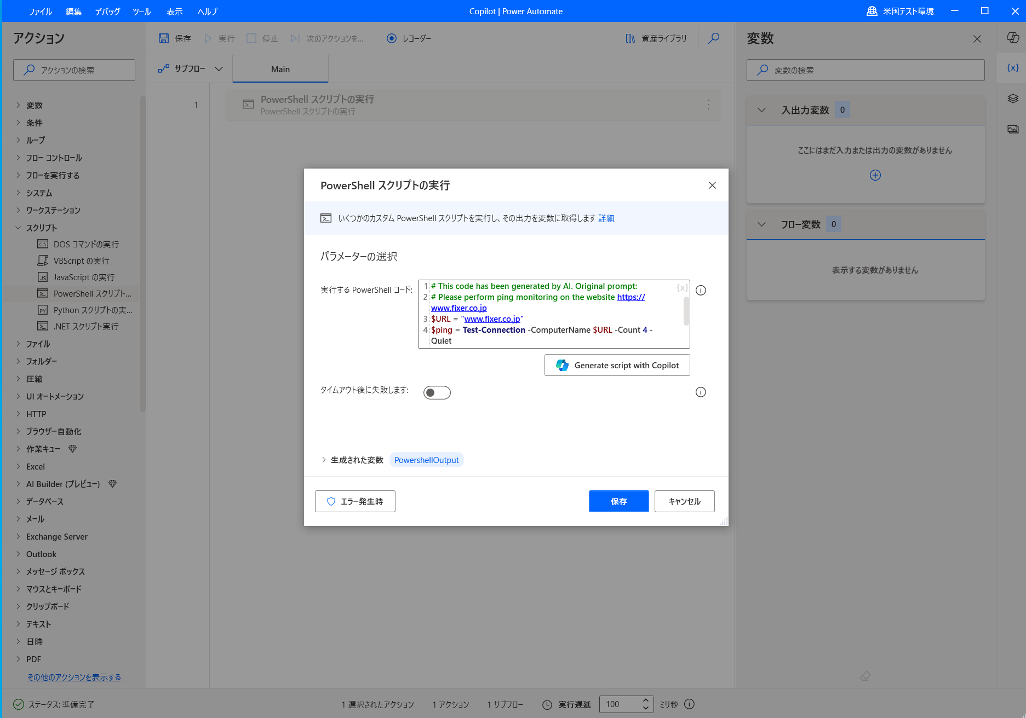
Task: Add an input or output variable plus icon
Action: [875, 175]
